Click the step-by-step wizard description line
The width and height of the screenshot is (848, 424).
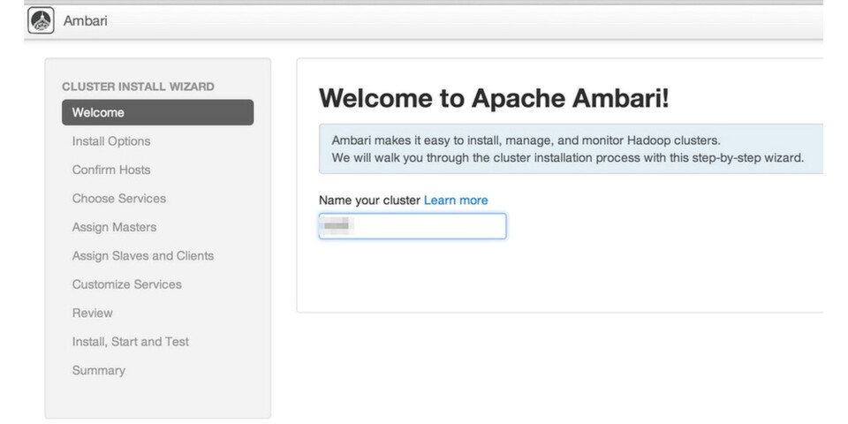coord(568,158)
